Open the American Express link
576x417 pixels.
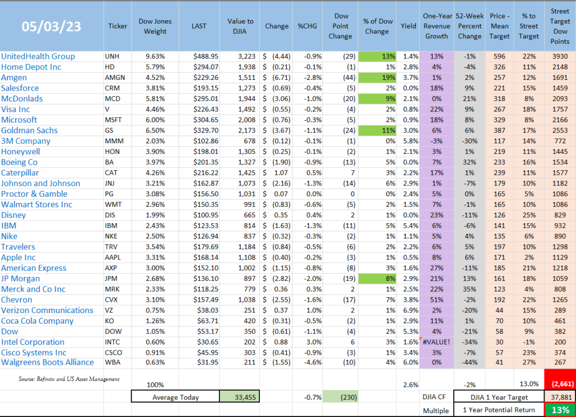click(34, 268)
